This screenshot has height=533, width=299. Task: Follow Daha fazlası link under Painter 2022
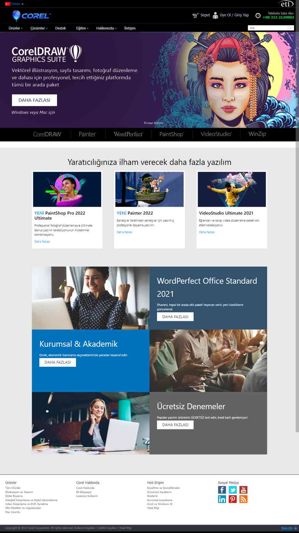click(124, 232)
